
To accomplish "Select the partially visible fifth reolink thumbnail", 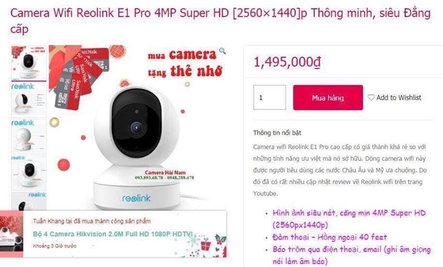I will 29,201.
